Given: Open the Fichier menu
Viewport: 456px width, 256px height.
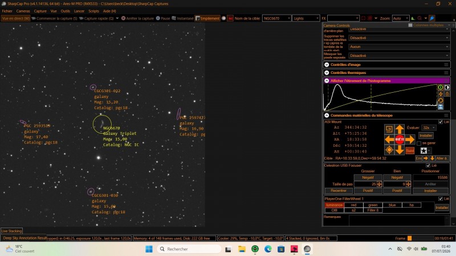Looking at the screenshot, I should point(7,11).
